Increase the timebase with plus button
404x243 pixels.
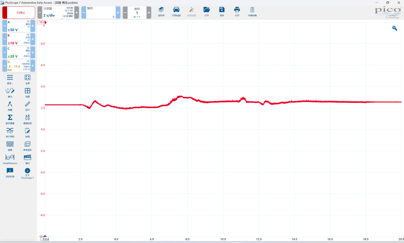pos(77,13)
